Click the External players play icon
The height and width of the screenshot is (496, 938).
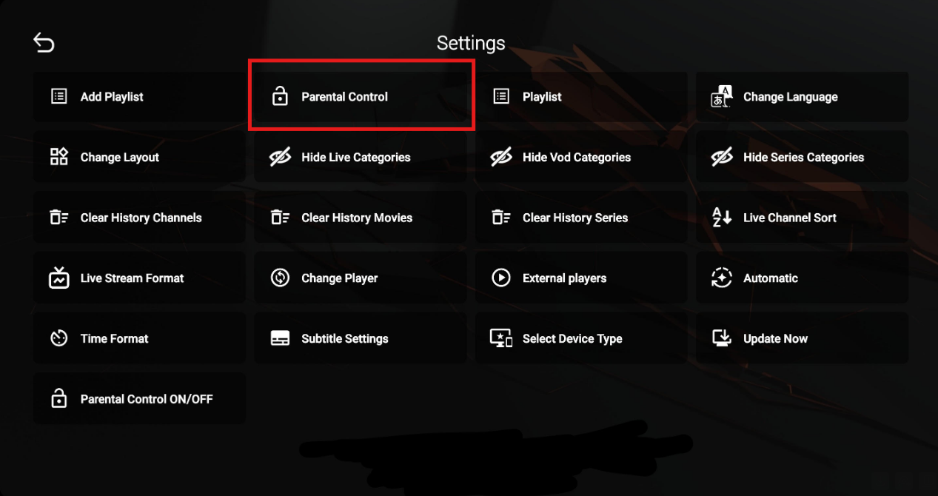click(501, 278)
